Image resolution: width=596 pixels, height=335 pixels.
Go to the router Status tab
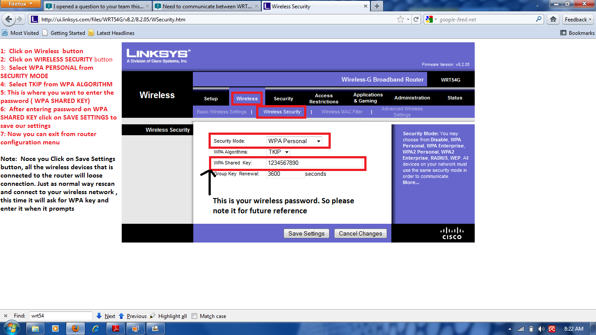(455, 98)
